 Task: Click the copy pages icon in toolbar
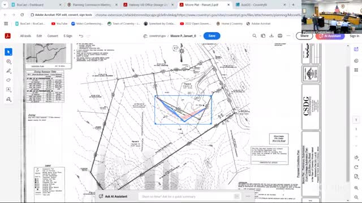(x=263, y=36)
